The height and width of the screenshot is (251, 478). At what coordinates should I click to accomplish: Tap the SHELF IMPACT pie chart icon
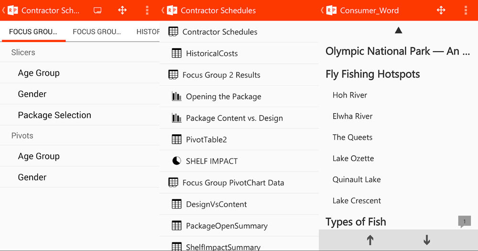pos(176,161)
